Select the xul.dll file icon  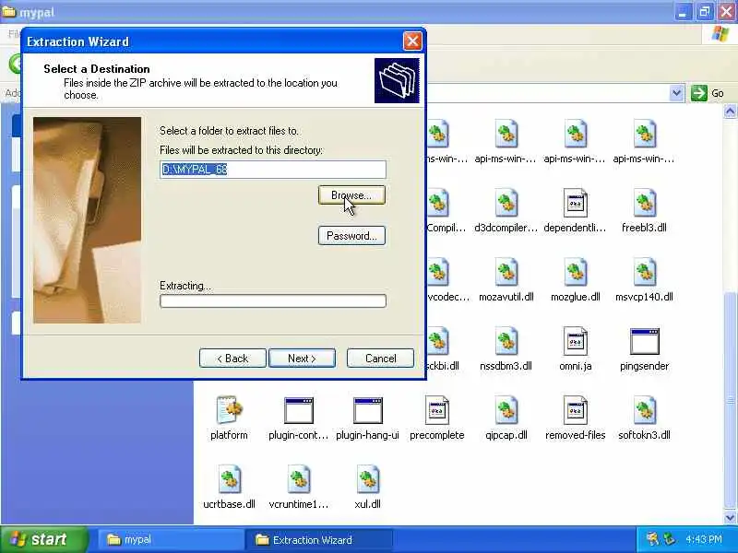367,479
